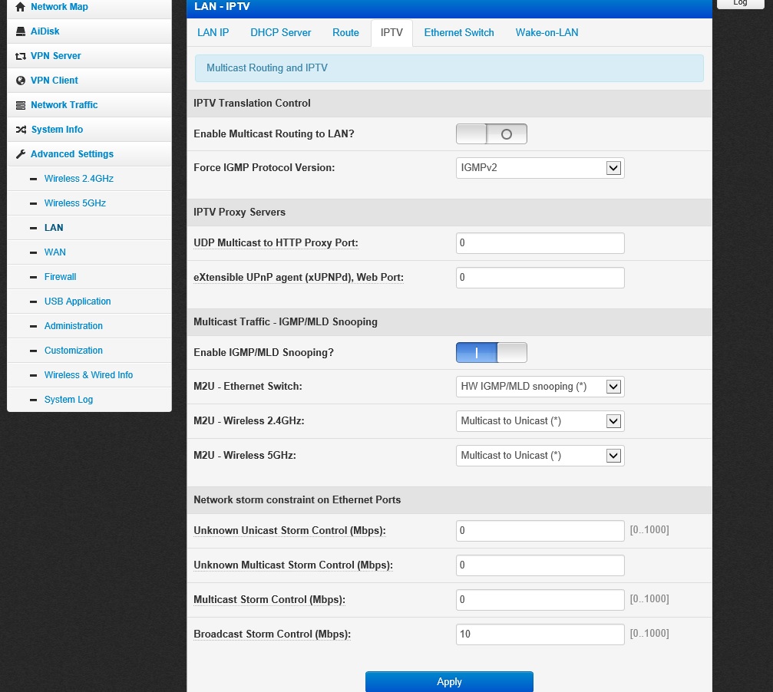Open the Log button
The image size is (773, 692).
[x=740, y=3]
